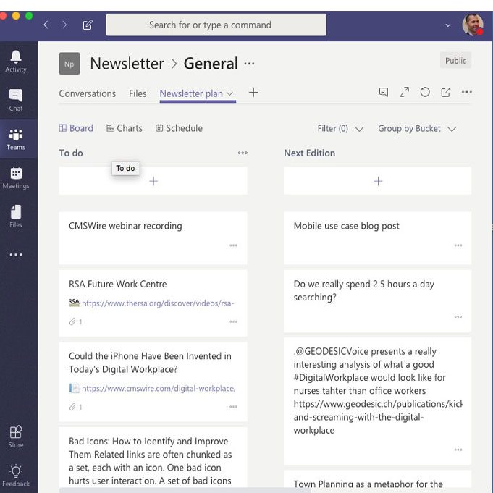Select Teams in the sidebar
Screen dimensions: 493x493
coord(16,139)
